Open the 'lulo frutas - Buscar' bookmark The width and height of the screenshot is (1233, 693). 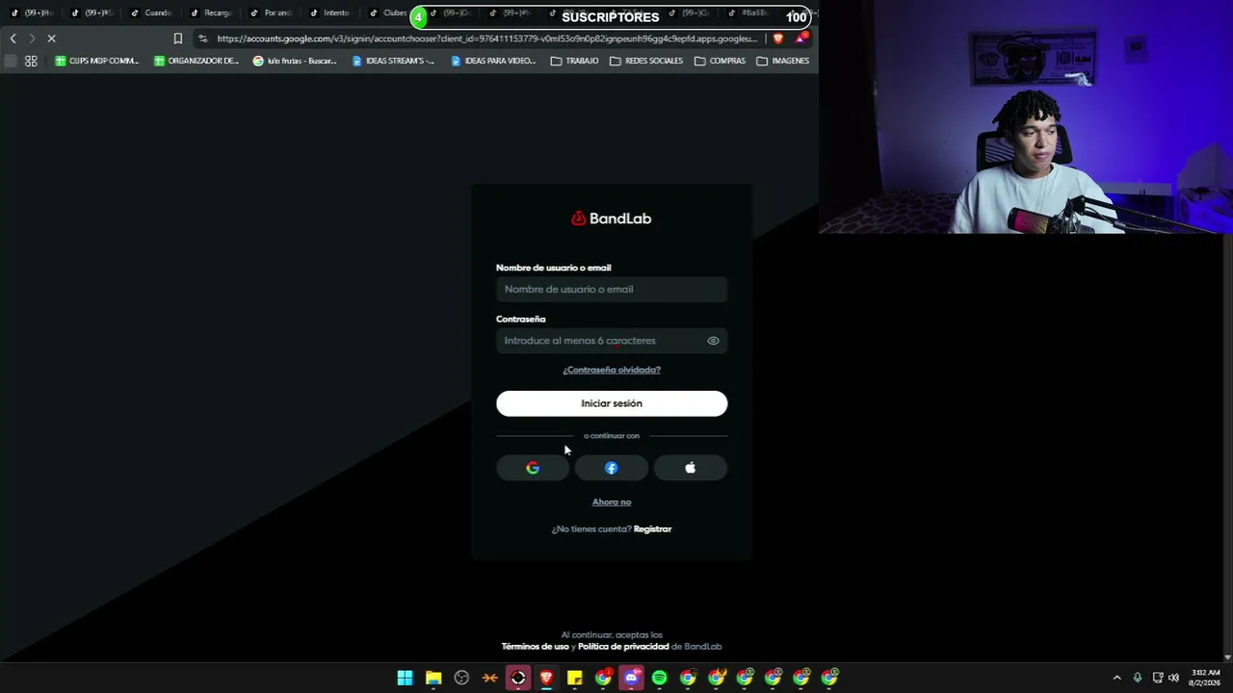point(295,61)
